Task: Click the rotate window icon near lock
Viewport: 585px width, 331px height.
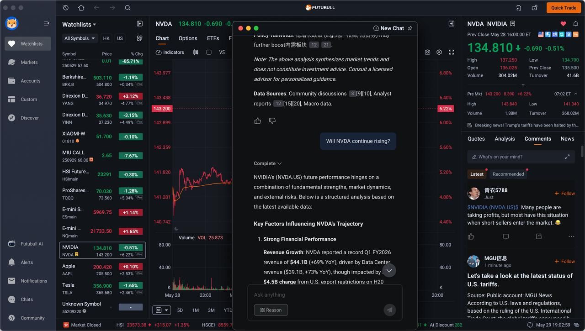Action: tap(519, 8)
